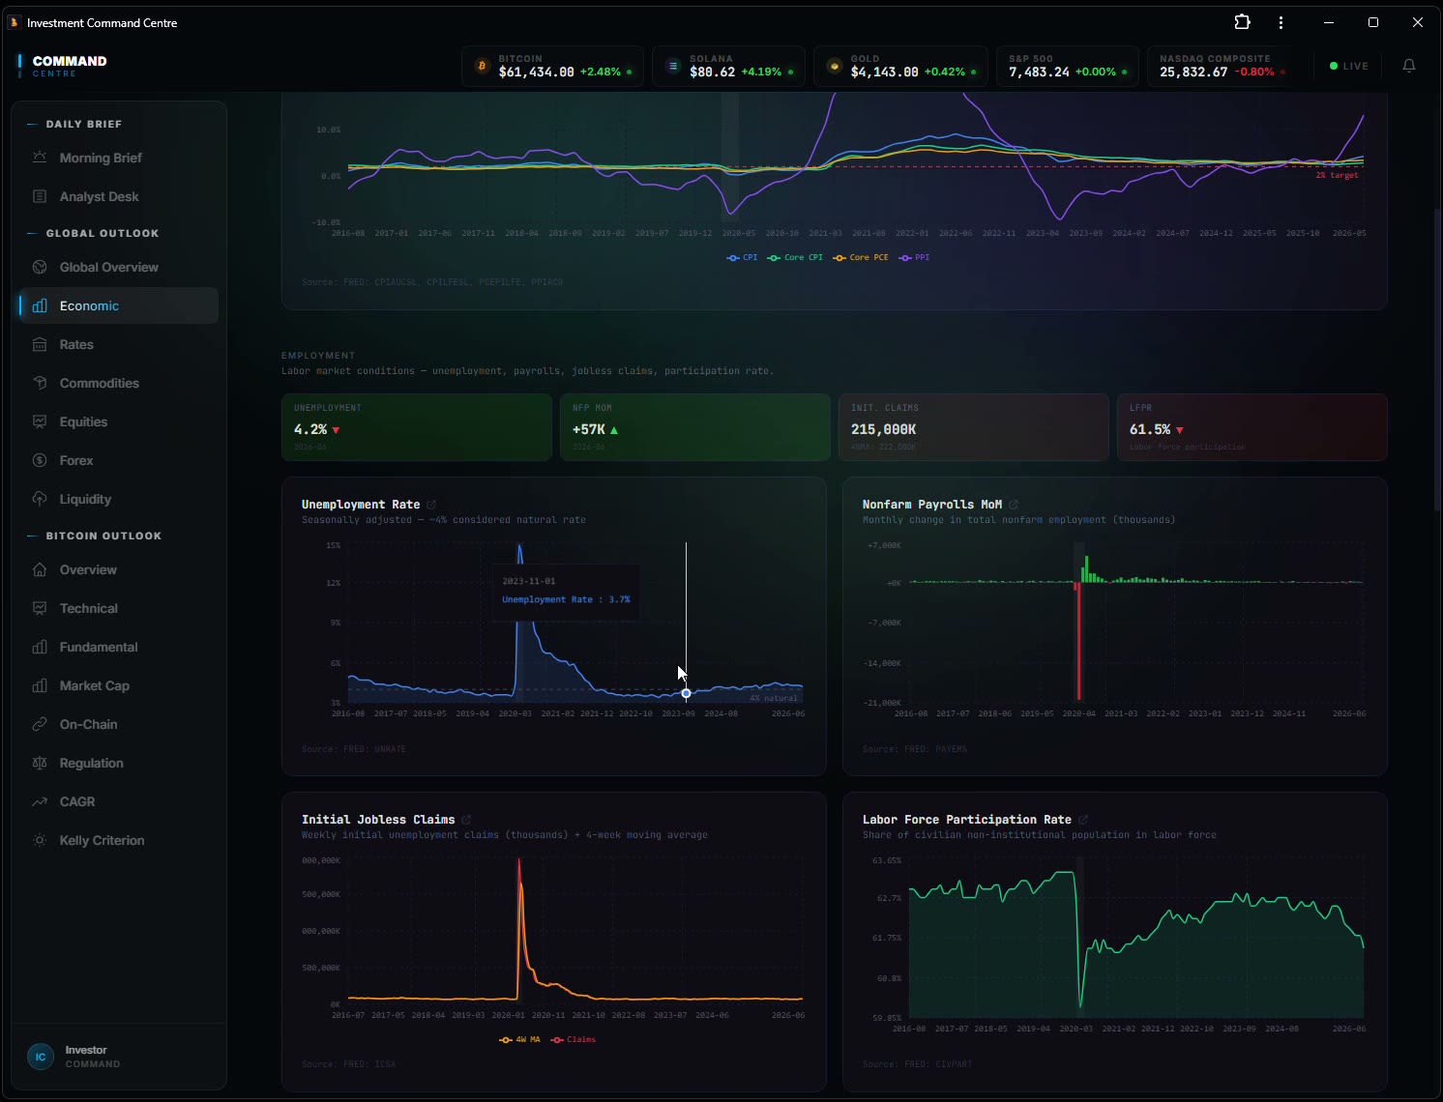The height and width of the screenshot is (1102, 1443).
Task: Click the NFP MoM +57K stat card
Action: coord(695,427)
